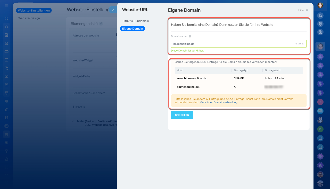Screen dimensions: 330x189
Task: Edit the Blumengeschäft name with pencil icon
Action: click(x=101, y=23)
